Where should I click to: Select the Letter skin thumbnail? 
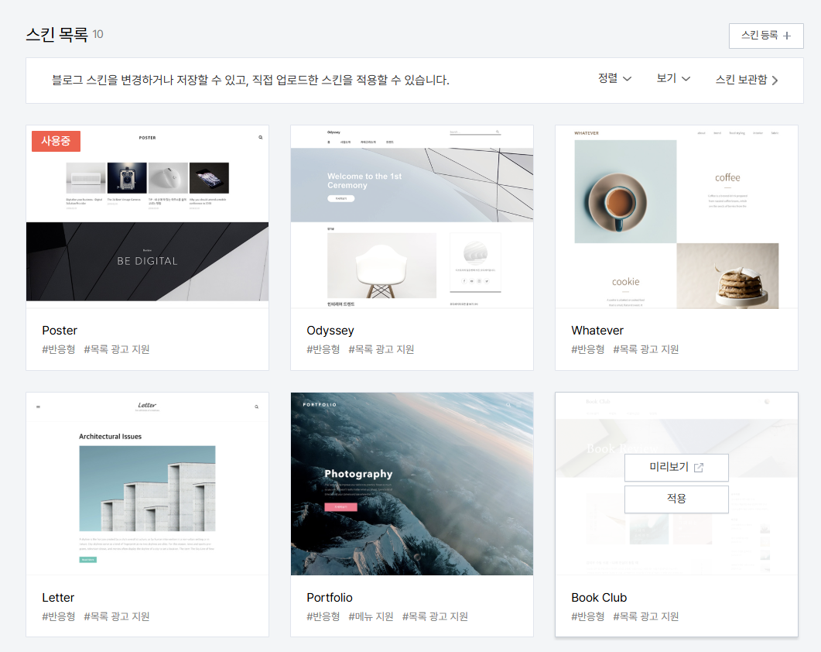pyautogui.click(x=147, y=483)
